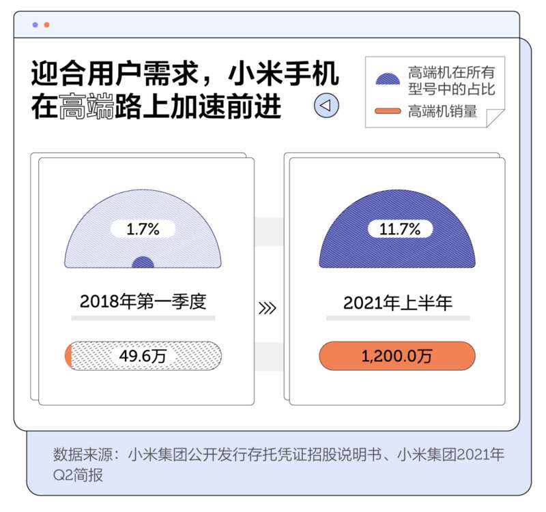
Task: Click the 数据来源 source text at bottom
Action: point(278,464)
